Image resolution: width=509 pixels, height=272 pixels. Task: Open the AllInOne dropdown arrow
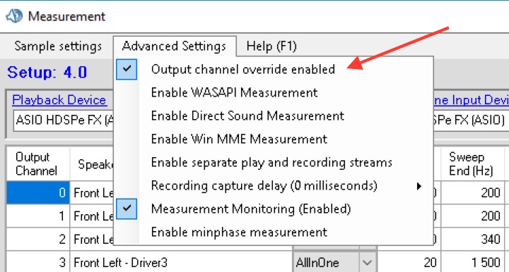(367, 263)
